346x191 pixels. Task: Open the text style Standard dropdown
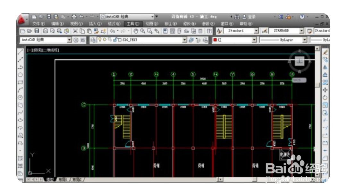coord(256,31)
